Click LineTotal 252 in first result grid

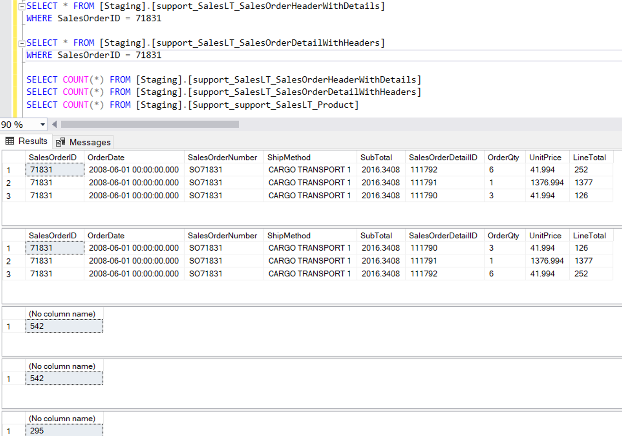[591, 170]
